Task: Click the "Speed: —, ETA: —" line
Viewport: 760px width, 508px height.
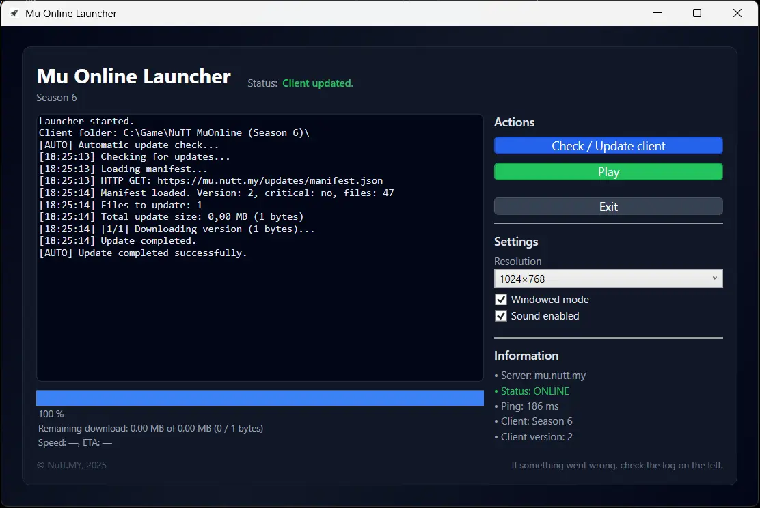Action: coord(75,443)
